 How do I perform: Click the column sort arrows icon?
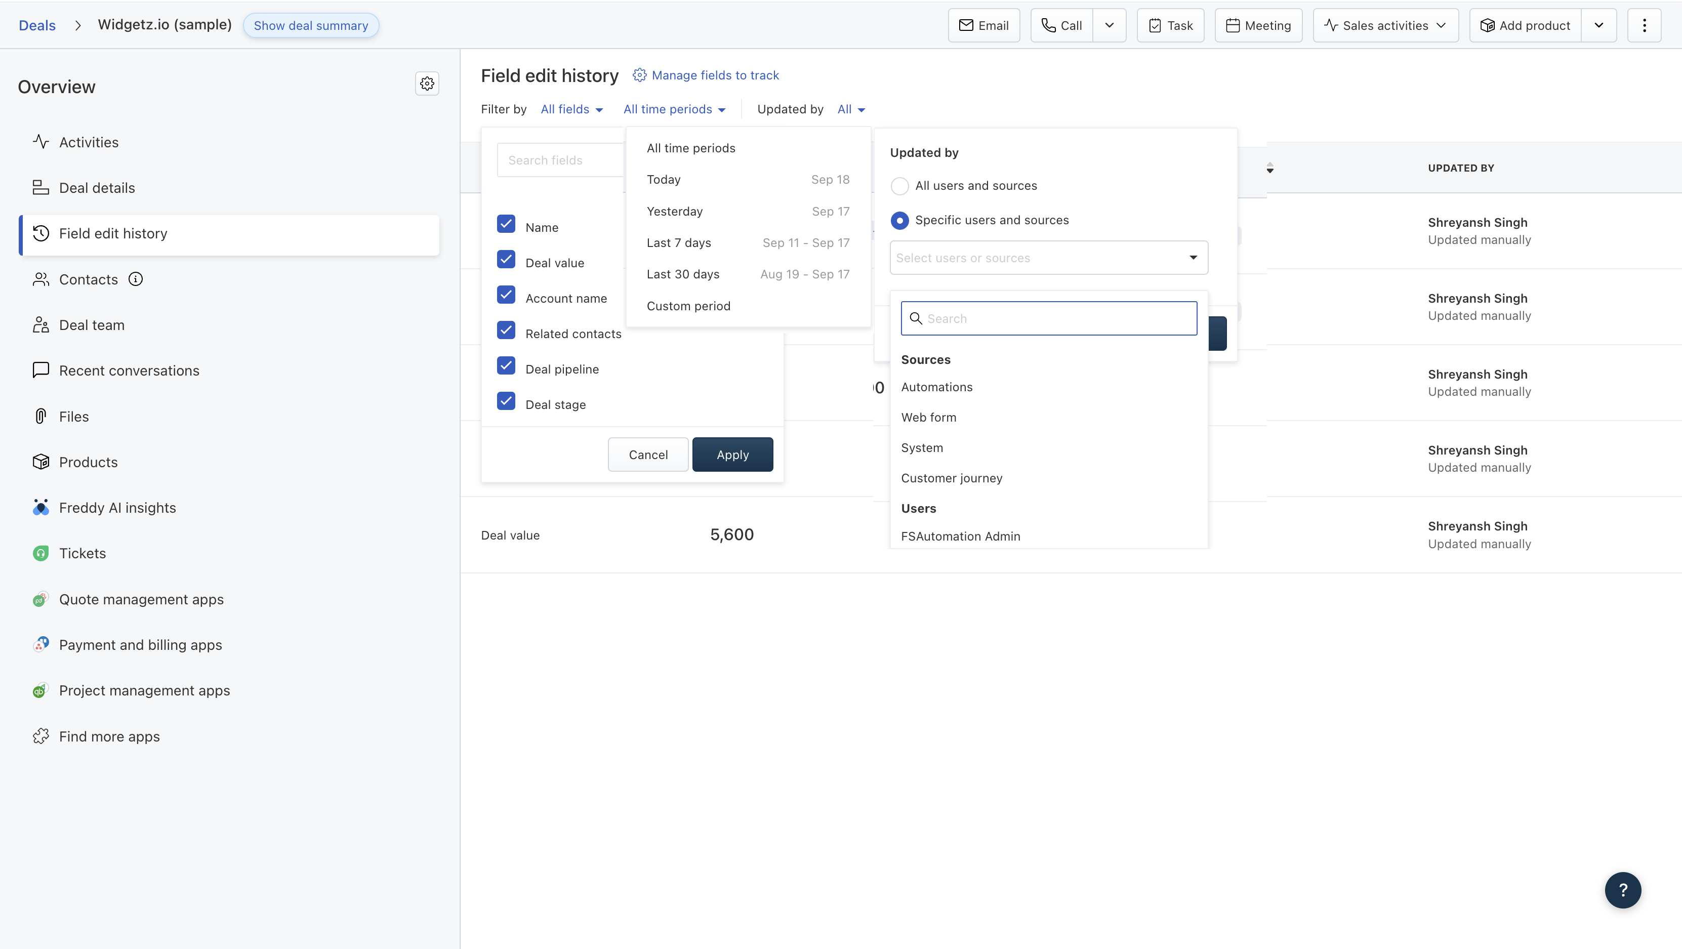[1270, 169]
